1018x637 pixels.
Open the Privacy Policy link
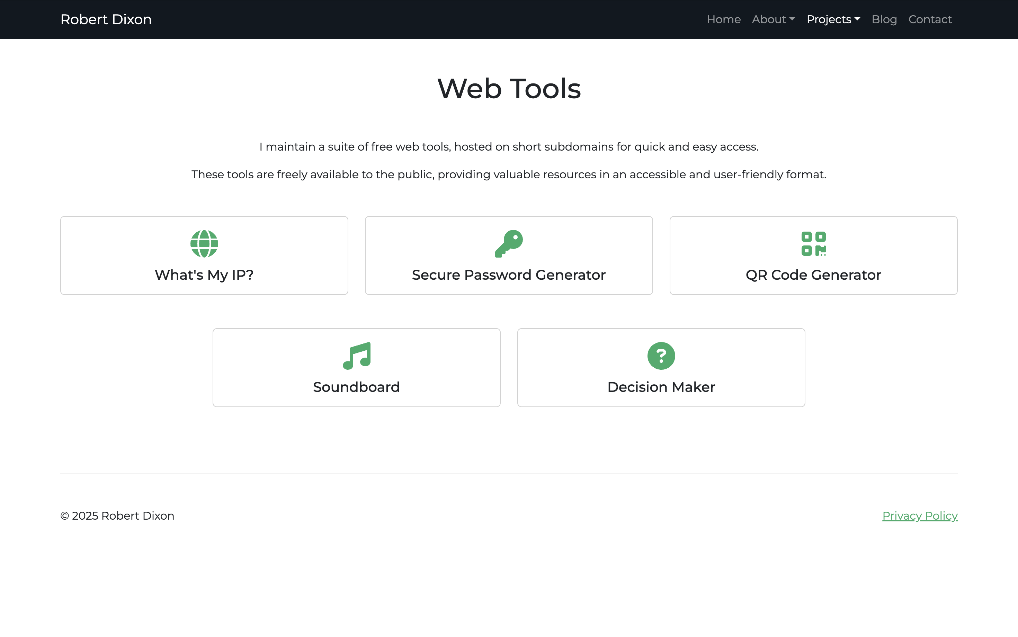920,516
